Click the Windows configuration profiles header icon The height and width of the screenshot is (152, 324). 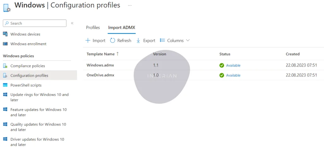[7, 7]
